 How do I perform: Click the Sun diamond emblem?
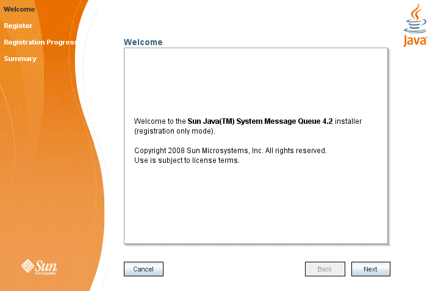click(28, 265)
